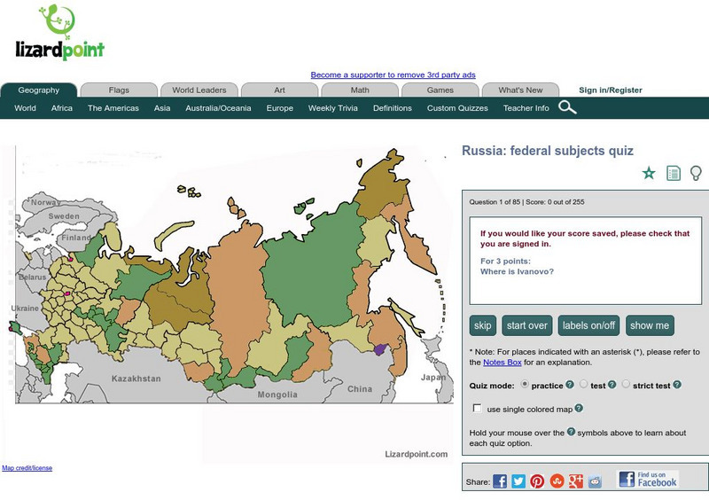The width and height of the screenshot is (709, 500).
Task: Click Sign in/Register link
Action: click(611, 90)
